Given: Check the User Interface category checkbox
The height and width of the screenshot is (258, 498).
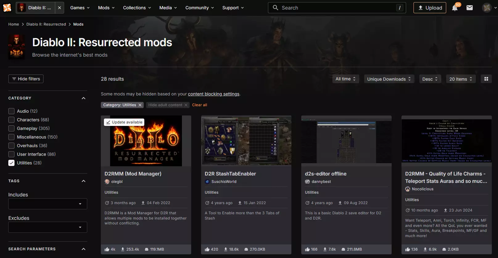Looking at the screenshot, I should coord(11,154).
